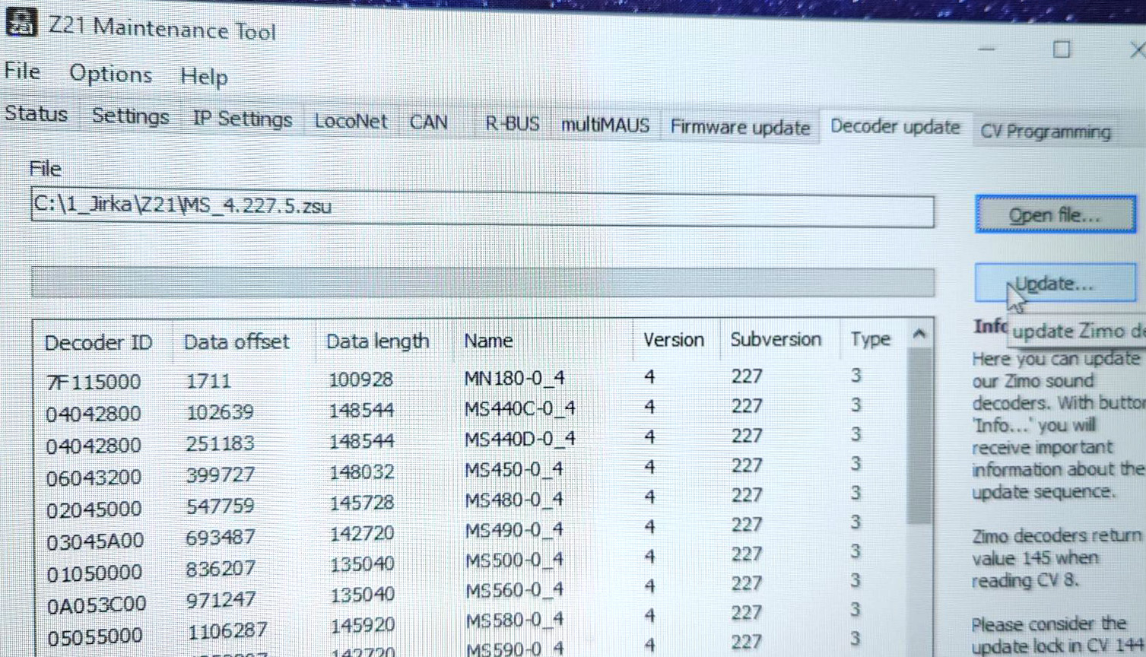This screenshot has height=657, width=1146.
Task: Click data length 145920
Action: (x=362, y=625)
